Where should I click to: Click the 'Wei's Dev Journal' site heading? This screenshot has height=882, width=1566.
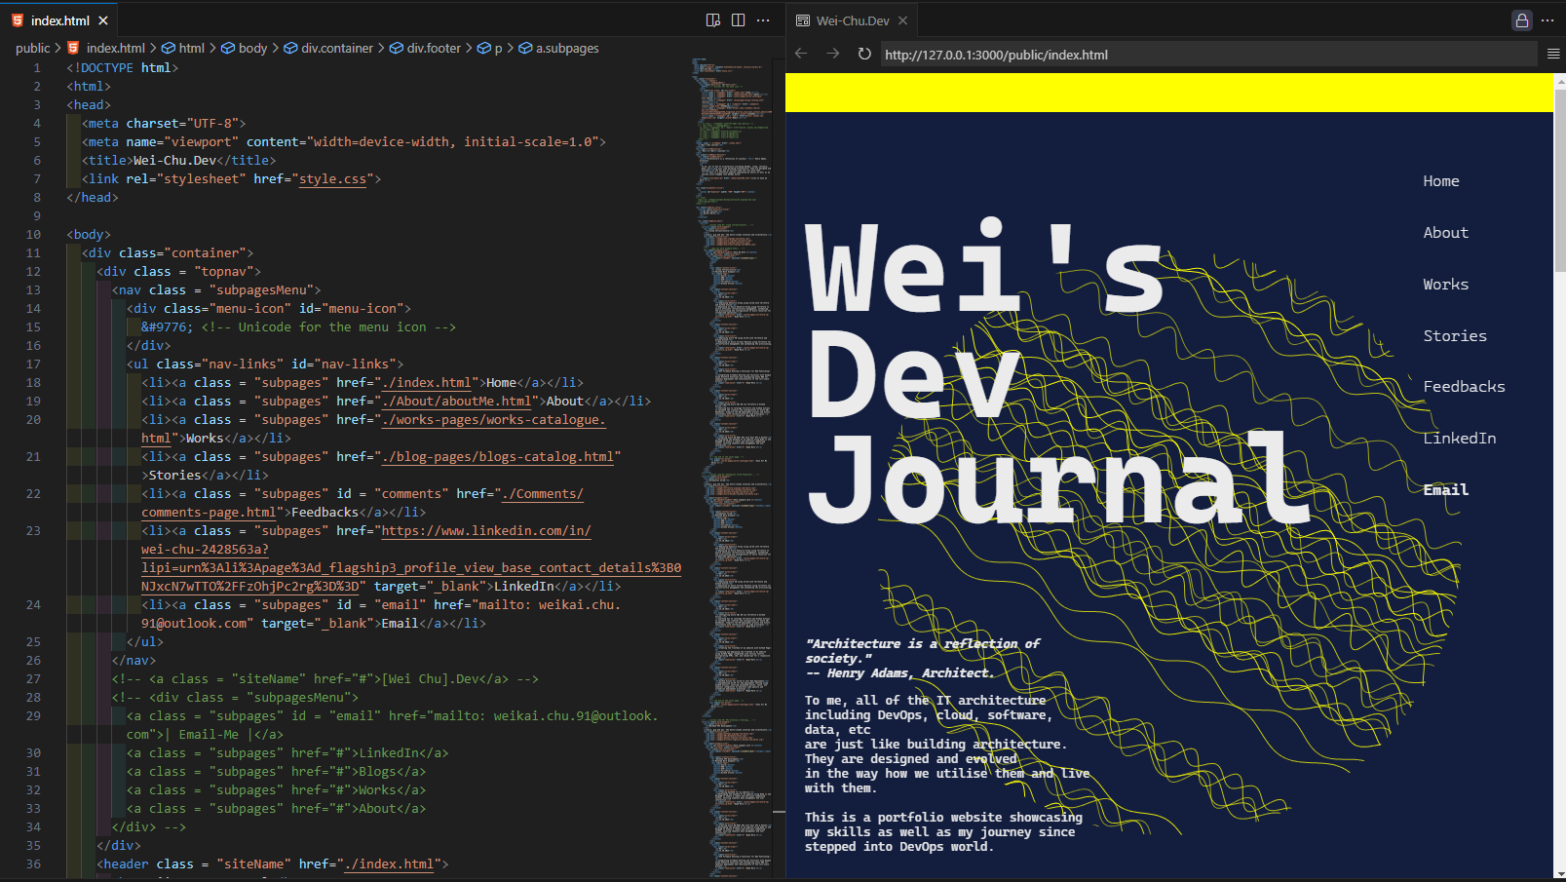pyautogui.click(x=1057, y=372)
